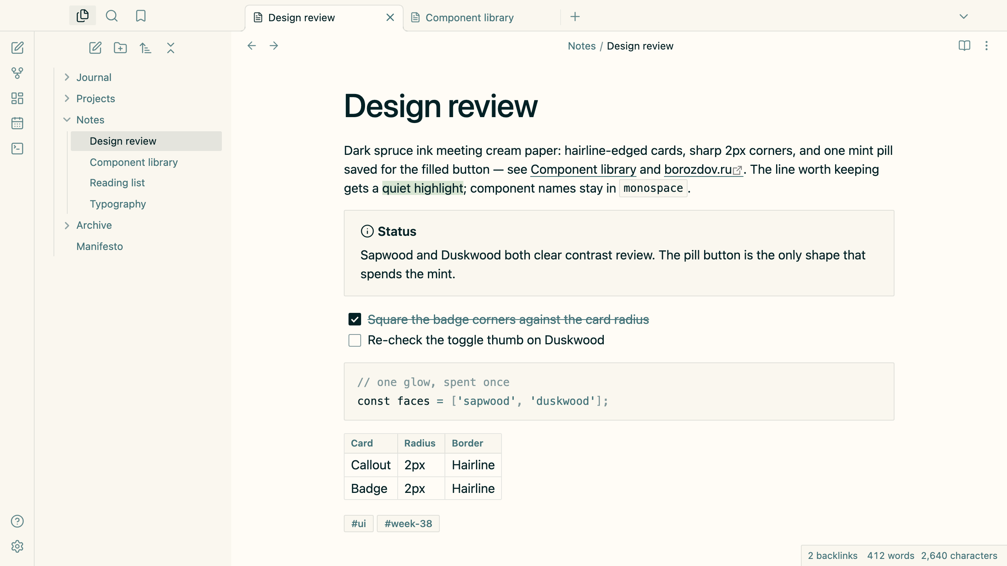Select the Design review tab
The width and height of the screenshot is (1007, 566).
click(x=324, y=17)
